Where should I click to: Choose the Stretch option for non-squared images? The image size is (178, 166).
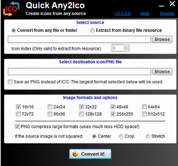(x=148, y=136)
